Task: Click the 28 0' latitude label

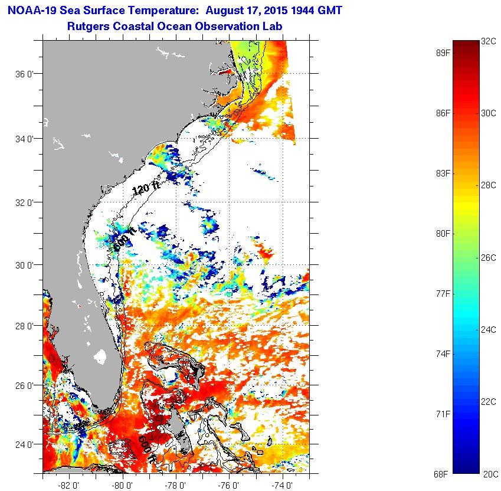Action: pos(24,326)
